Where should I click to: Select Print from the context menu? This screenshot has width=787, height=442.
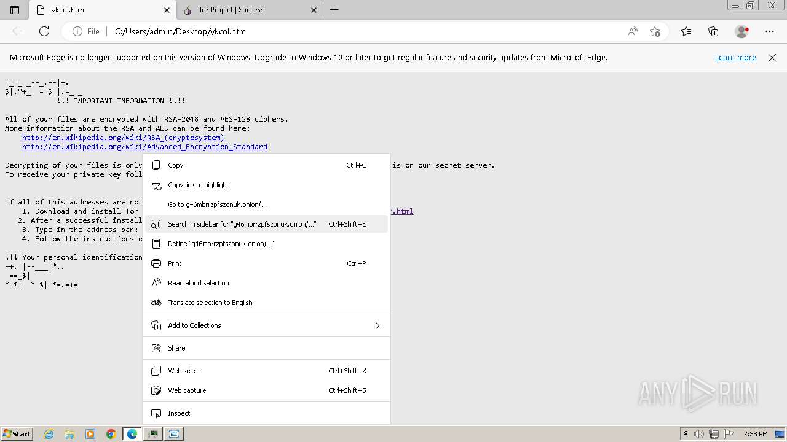tap(266, 263)
